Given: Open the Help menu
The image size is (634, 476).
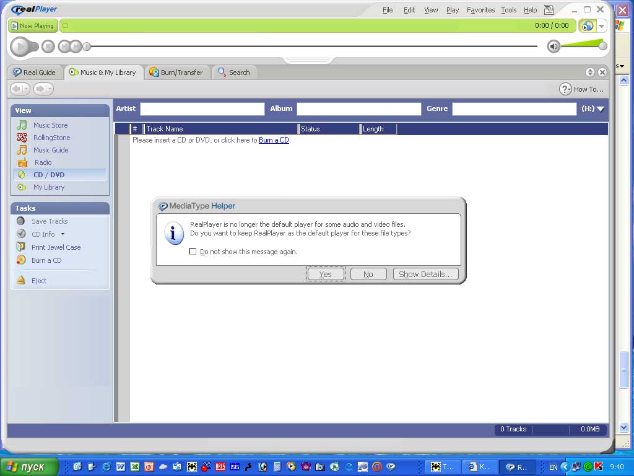Looking at the screenshot, I should tap(530, 10).
